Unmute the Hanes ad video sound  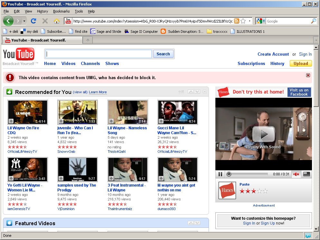tap(296, 174)
